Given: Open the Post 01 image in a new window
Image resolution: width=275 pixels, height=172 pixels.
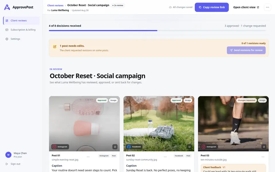Looking at the screenshot, I should [115, 147].
